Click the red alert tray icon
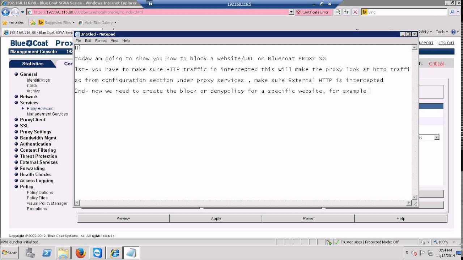 [x=415, y=253]
